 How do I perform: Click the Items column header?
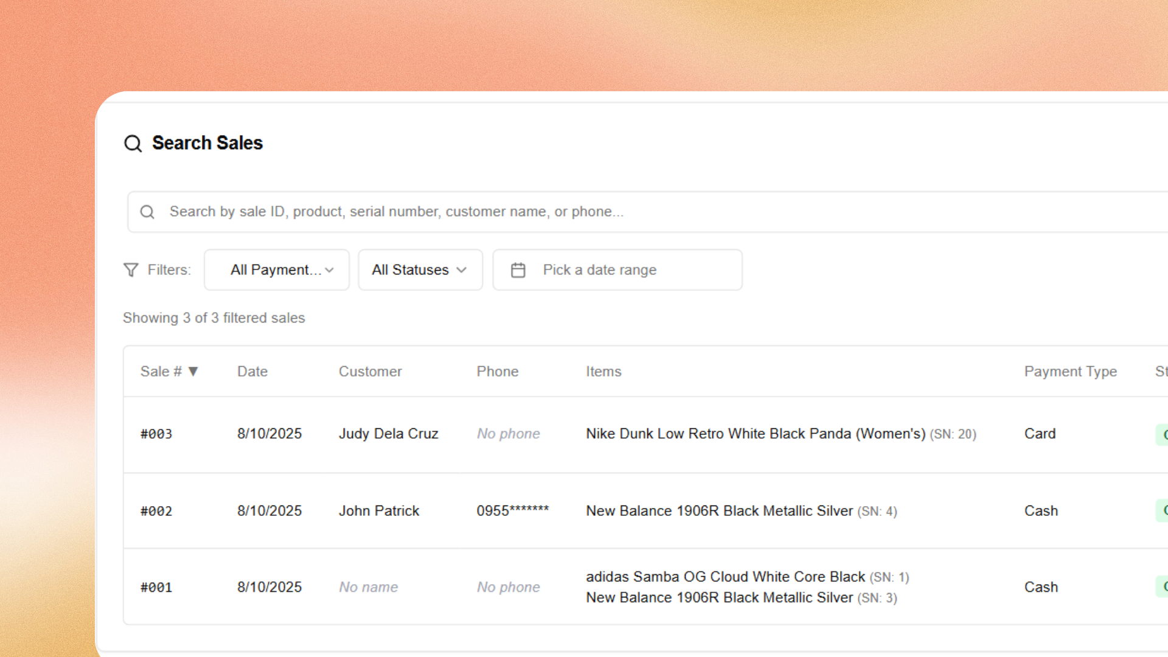point(603,372)
